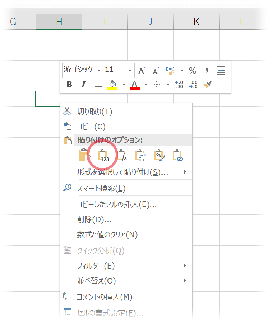Expand the font color dropdown arrow
The image size is (270, 323).
pyautogui.click(x=146, y=85)
